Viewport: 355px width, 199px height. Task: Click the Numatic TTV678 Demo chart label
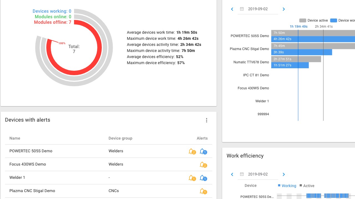click(251, 62)
